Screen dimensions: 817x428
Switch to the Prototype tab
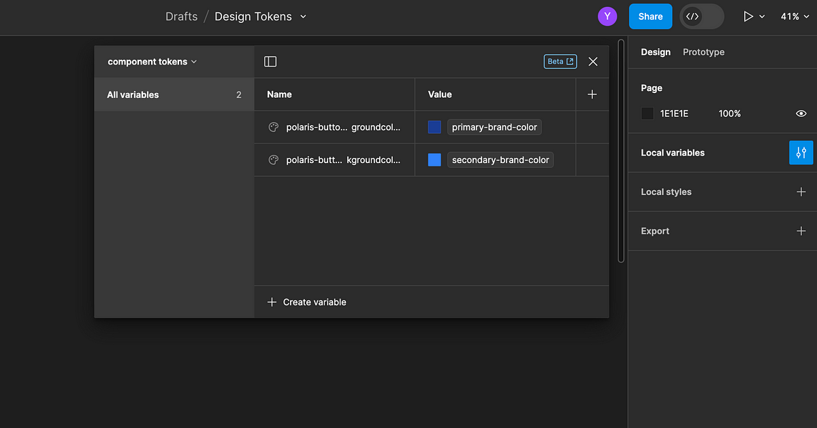pyautogui.click(x=703, y=52)
